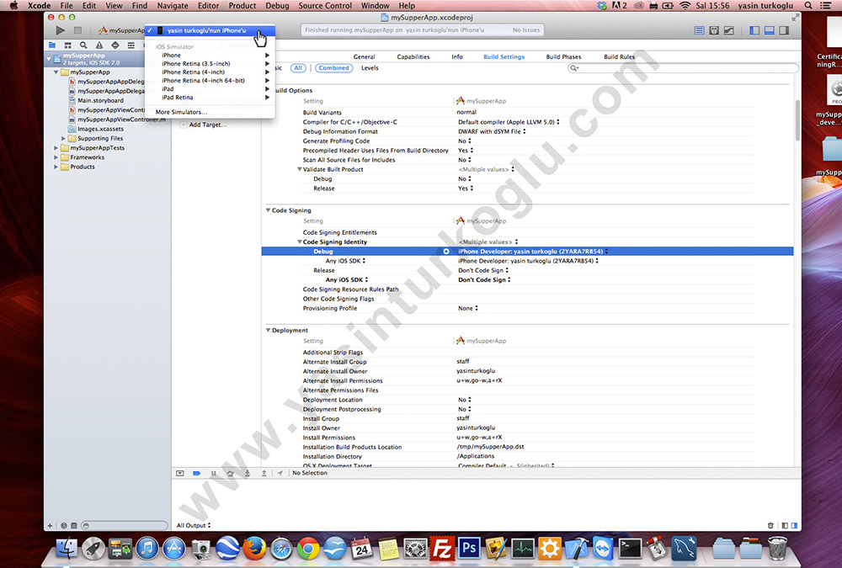
Task: Switch to the Version editor
Action: click(728, 30)
